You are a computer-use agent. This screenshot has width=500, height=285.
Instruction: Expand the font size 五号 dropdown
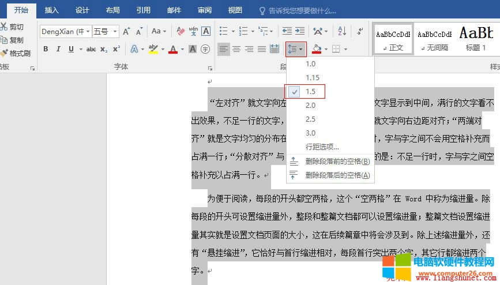[115, 31]
